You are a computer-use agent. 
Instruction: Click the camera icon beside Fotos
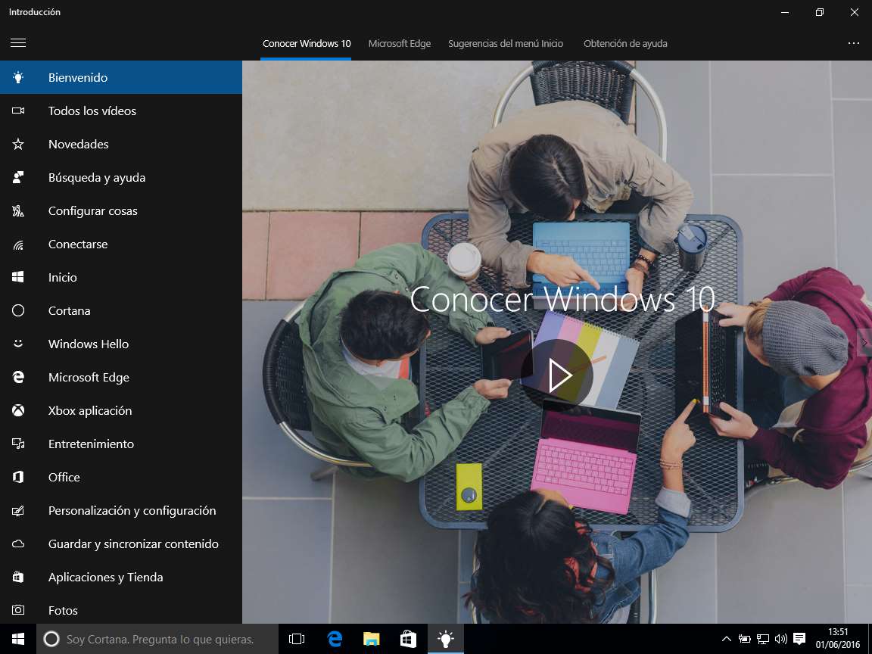(x=18, y=610)
